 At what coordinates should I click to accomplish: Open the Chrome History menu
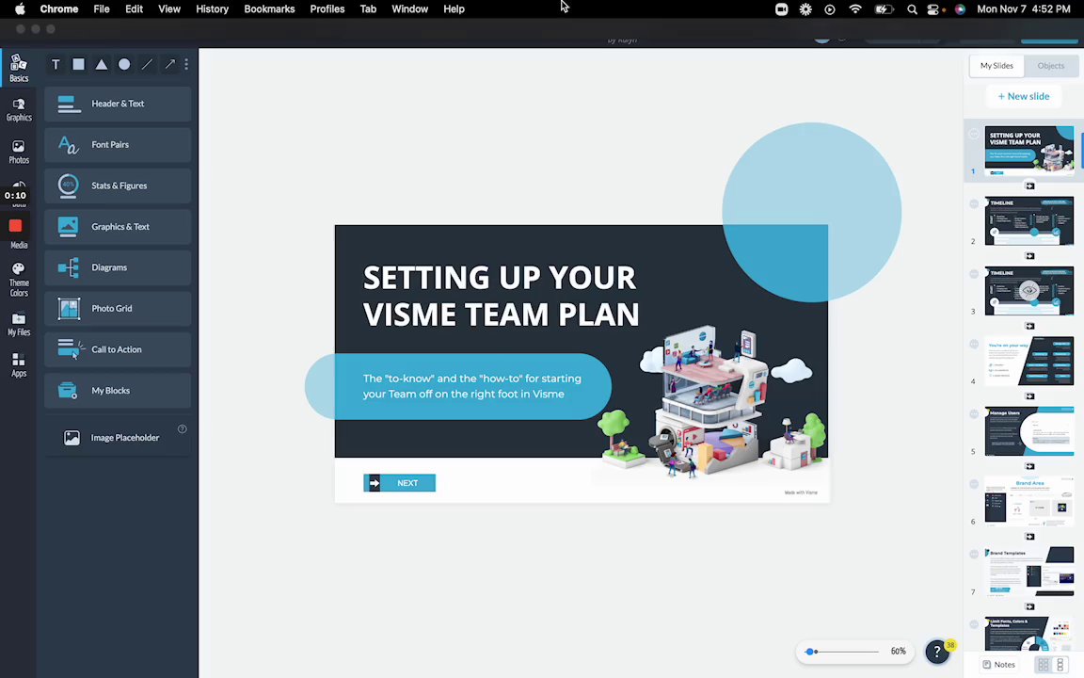(x=212, y=9)
